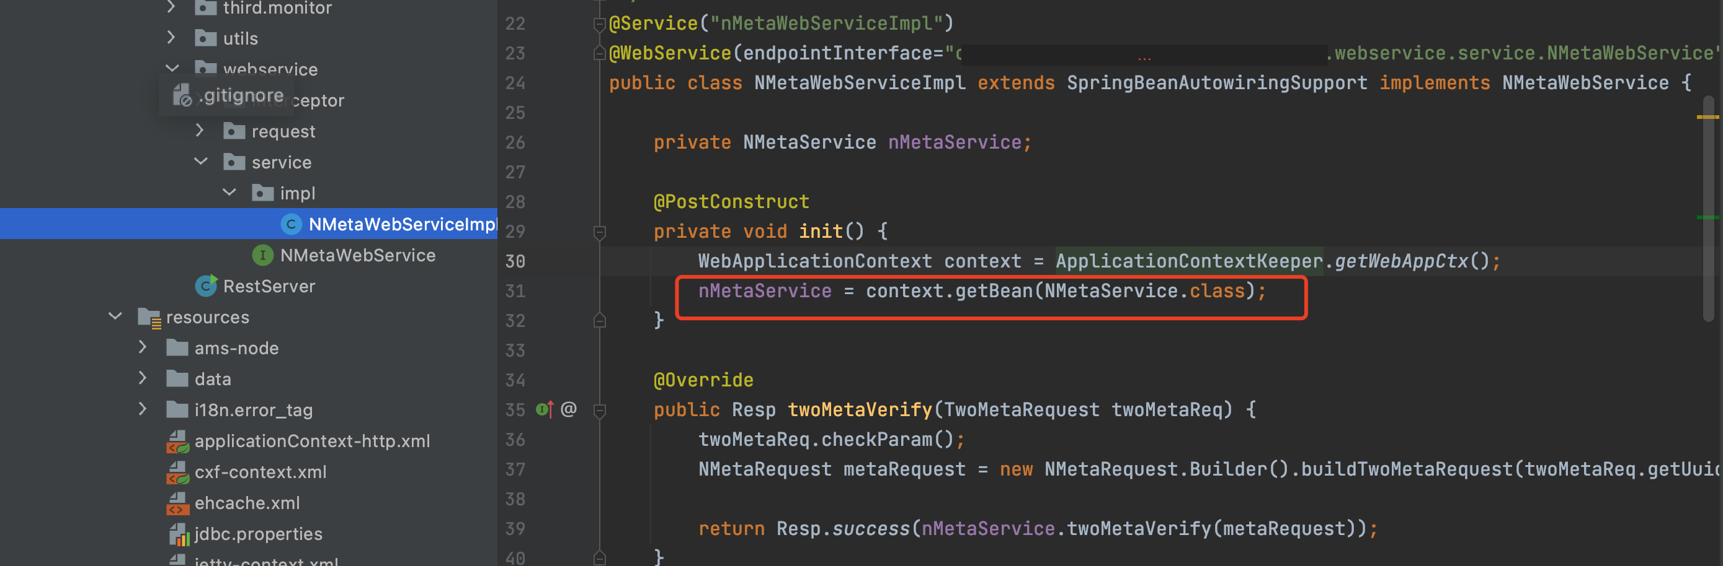Click the service package folder icon
The image size is (1723, 566).
234,162
